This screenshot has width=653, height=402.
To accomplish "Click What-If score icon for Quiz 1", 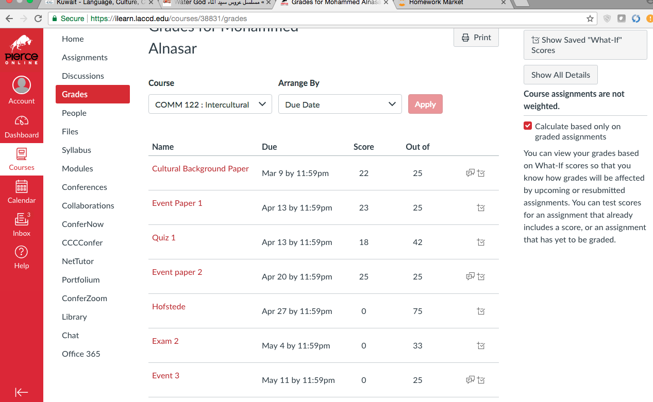I will [481, 242].
